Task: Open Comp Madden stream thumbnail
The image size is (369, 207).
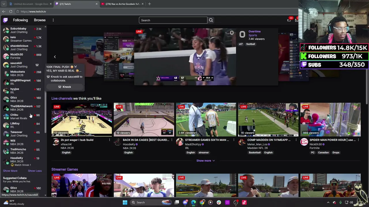Action: click(x=268, y=119)
